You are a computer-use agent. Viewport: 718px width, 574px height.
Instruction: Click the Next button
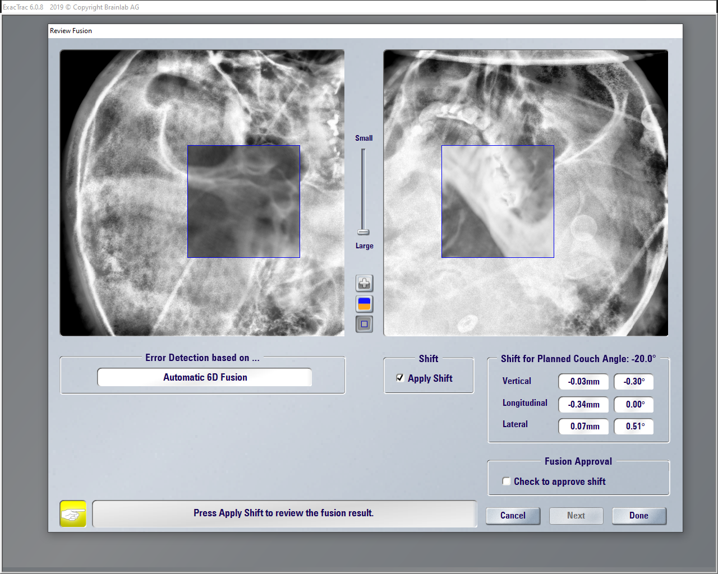[576, 516]
